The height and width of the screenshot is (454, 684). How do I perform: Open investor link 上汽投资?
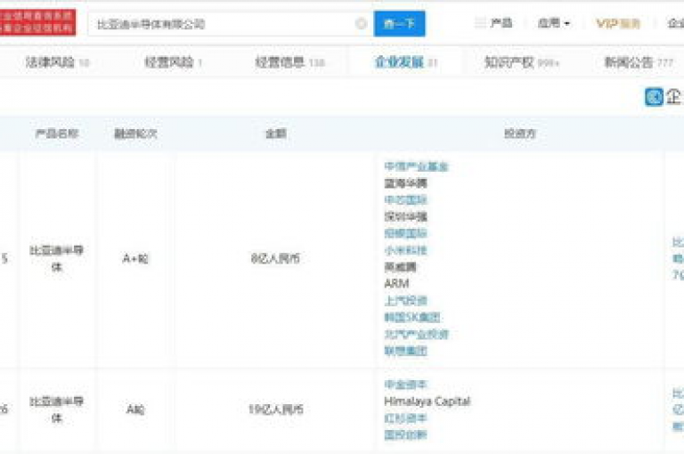(406, 301)
